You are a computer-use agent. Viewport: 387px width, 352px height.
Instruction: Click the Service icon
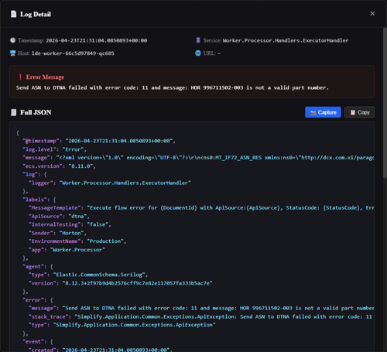click(198, 40)
